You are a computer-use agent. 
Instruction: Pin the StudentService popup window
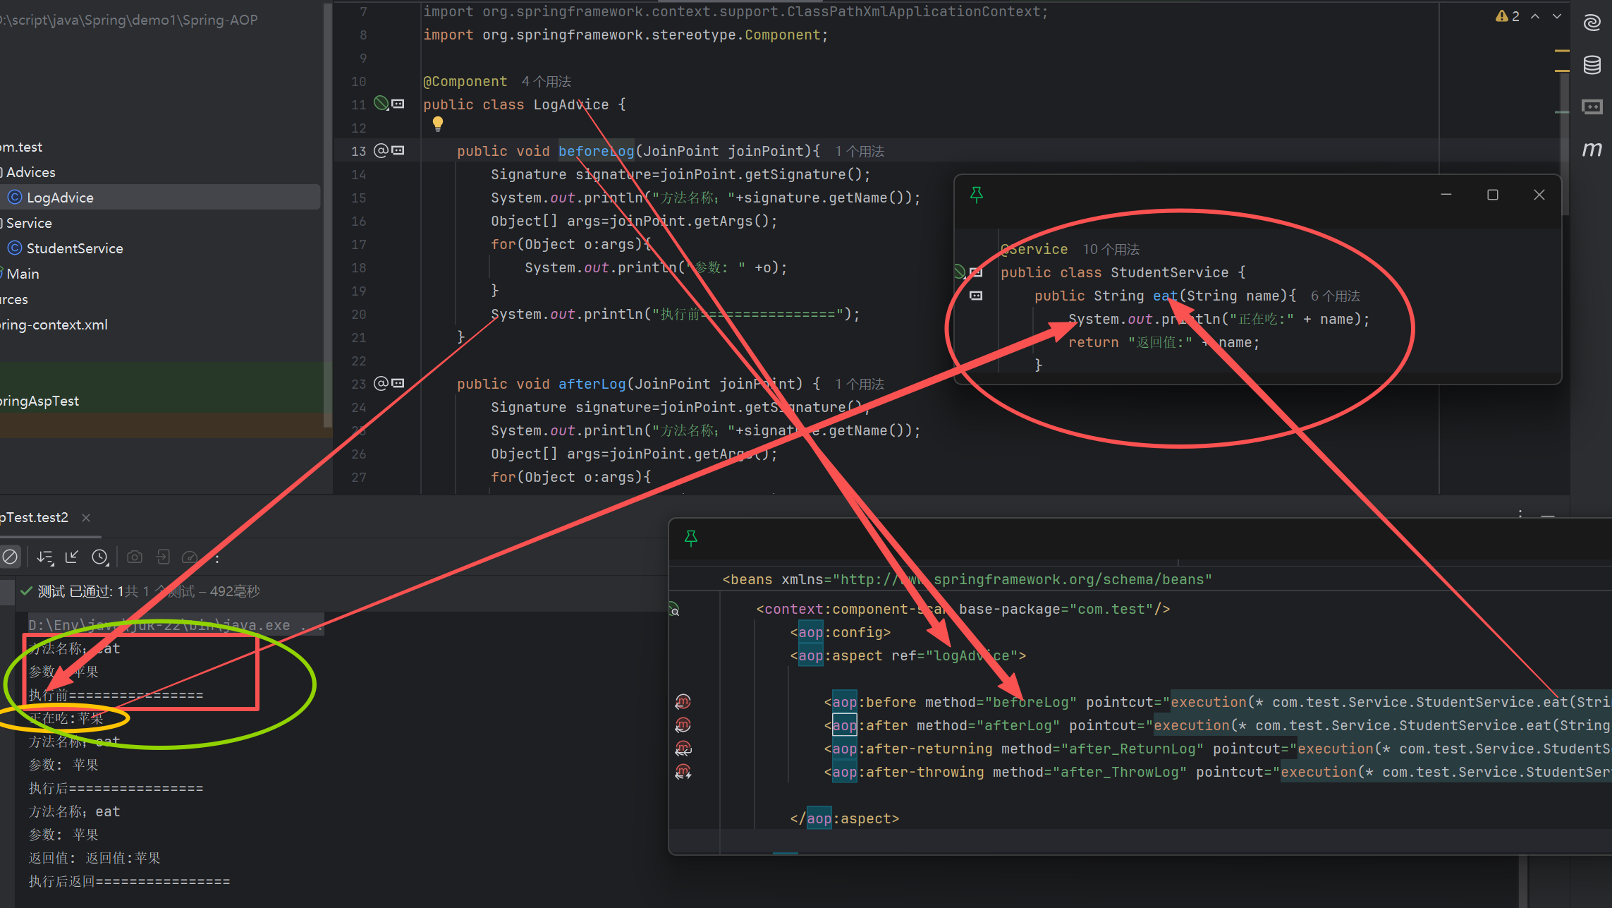click(976, 195)
